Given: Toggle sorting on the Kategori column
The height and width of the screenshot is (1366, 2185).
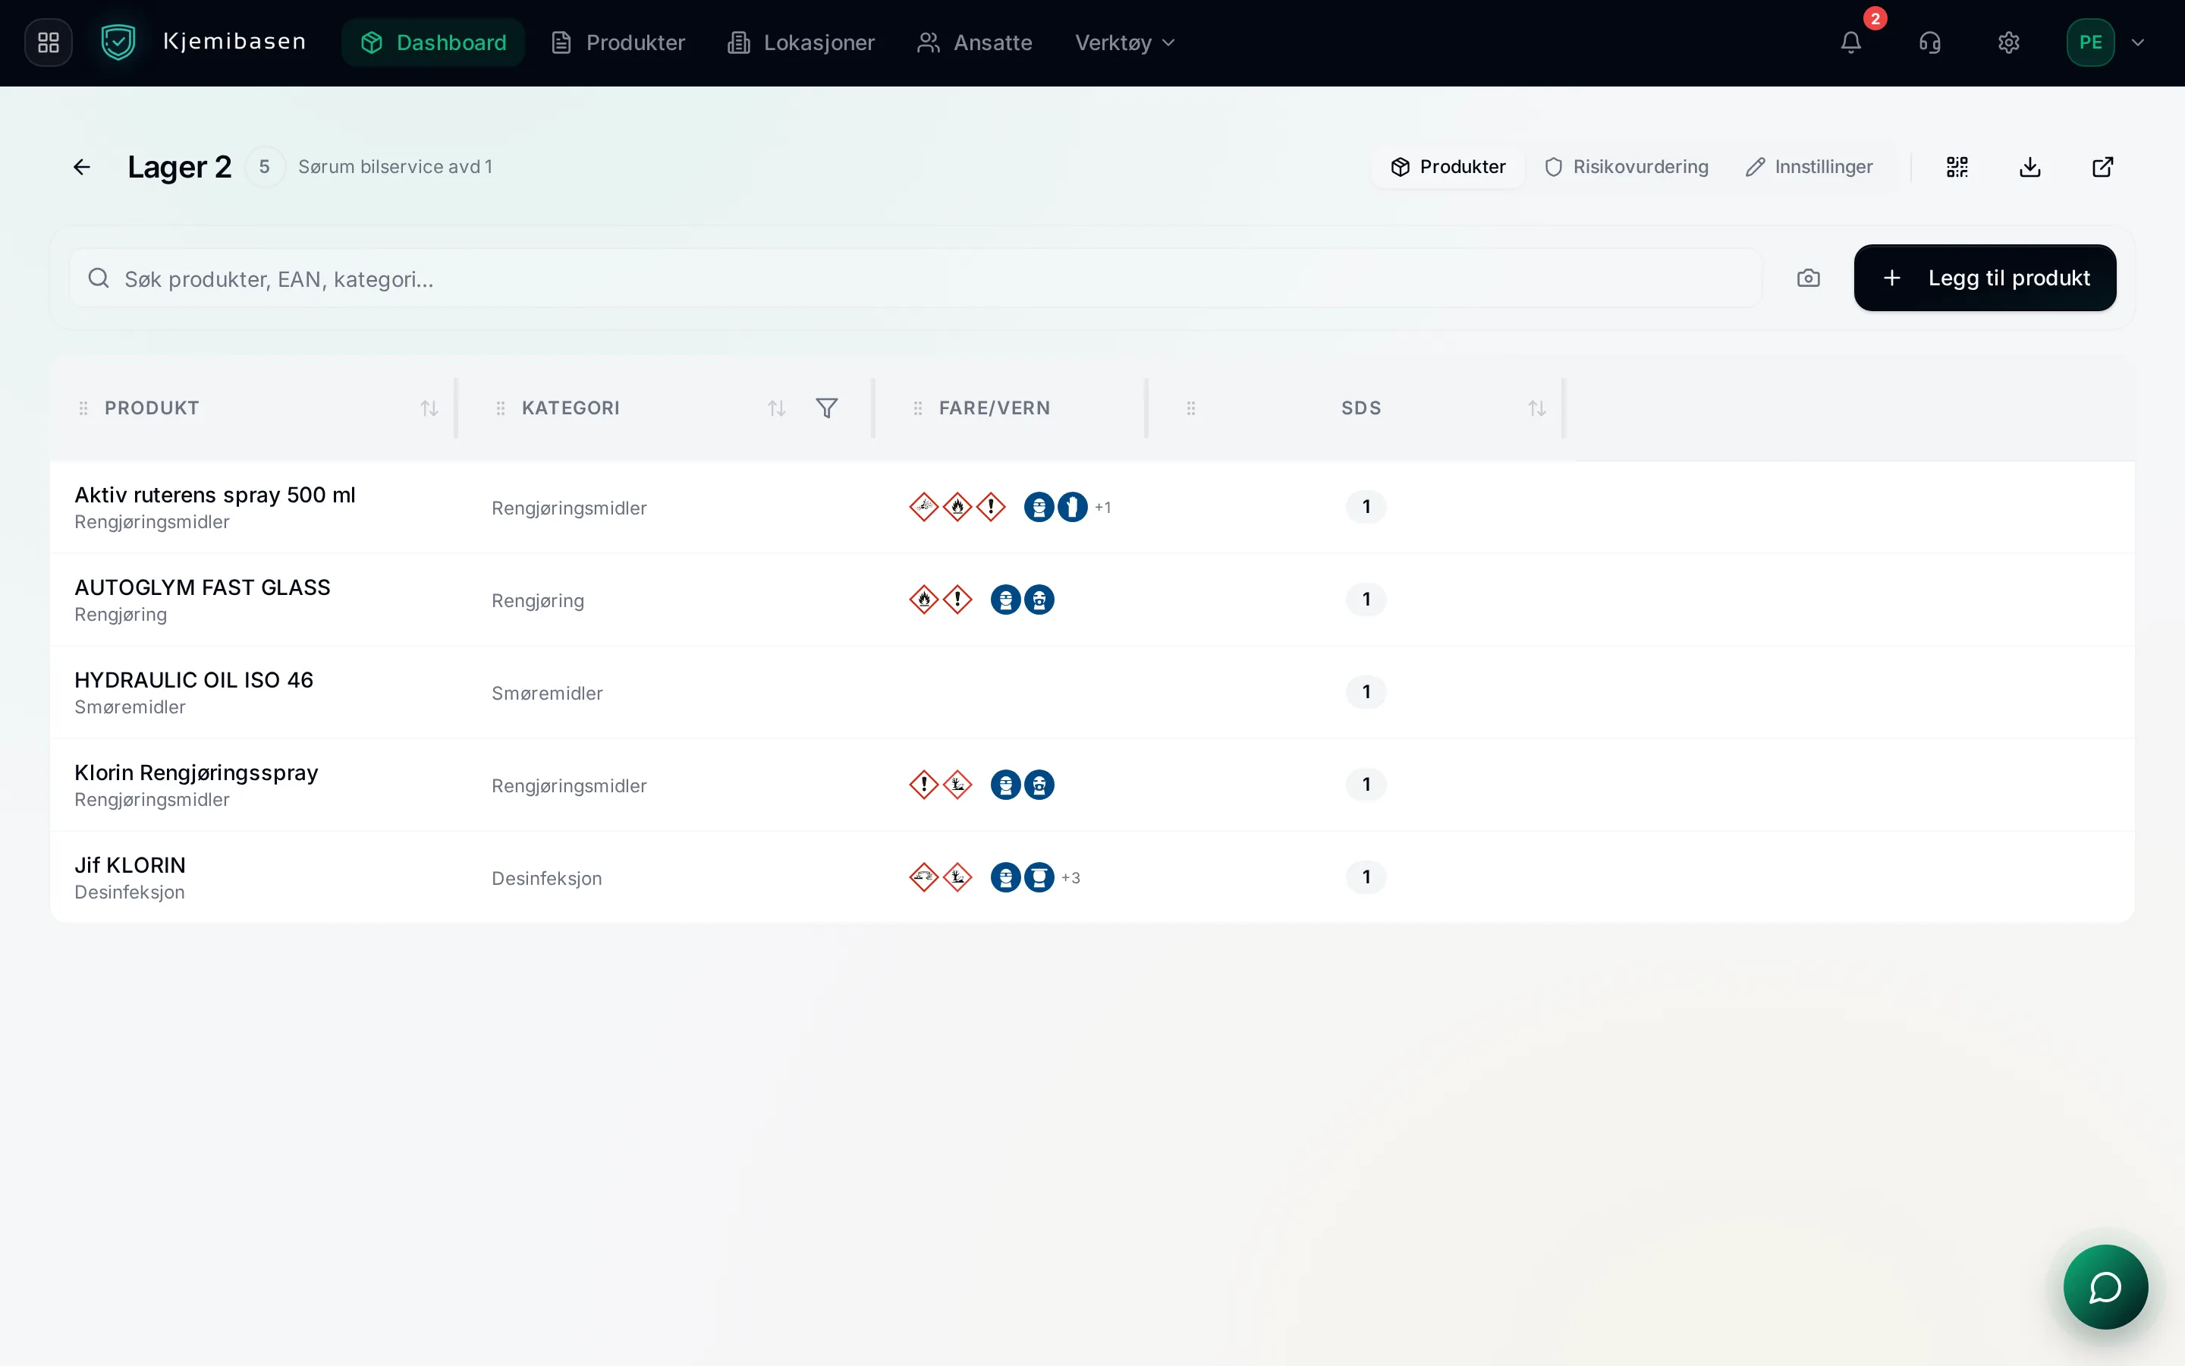Looking at the screenshot, I should [x=776, y=408].
